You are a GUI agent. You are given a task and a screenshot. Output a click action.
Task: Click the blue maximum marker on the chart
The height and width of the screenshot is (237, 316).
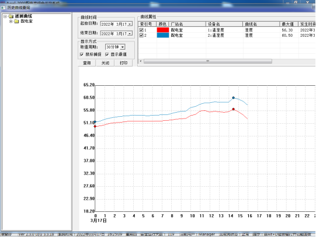(x=234, y=97)
